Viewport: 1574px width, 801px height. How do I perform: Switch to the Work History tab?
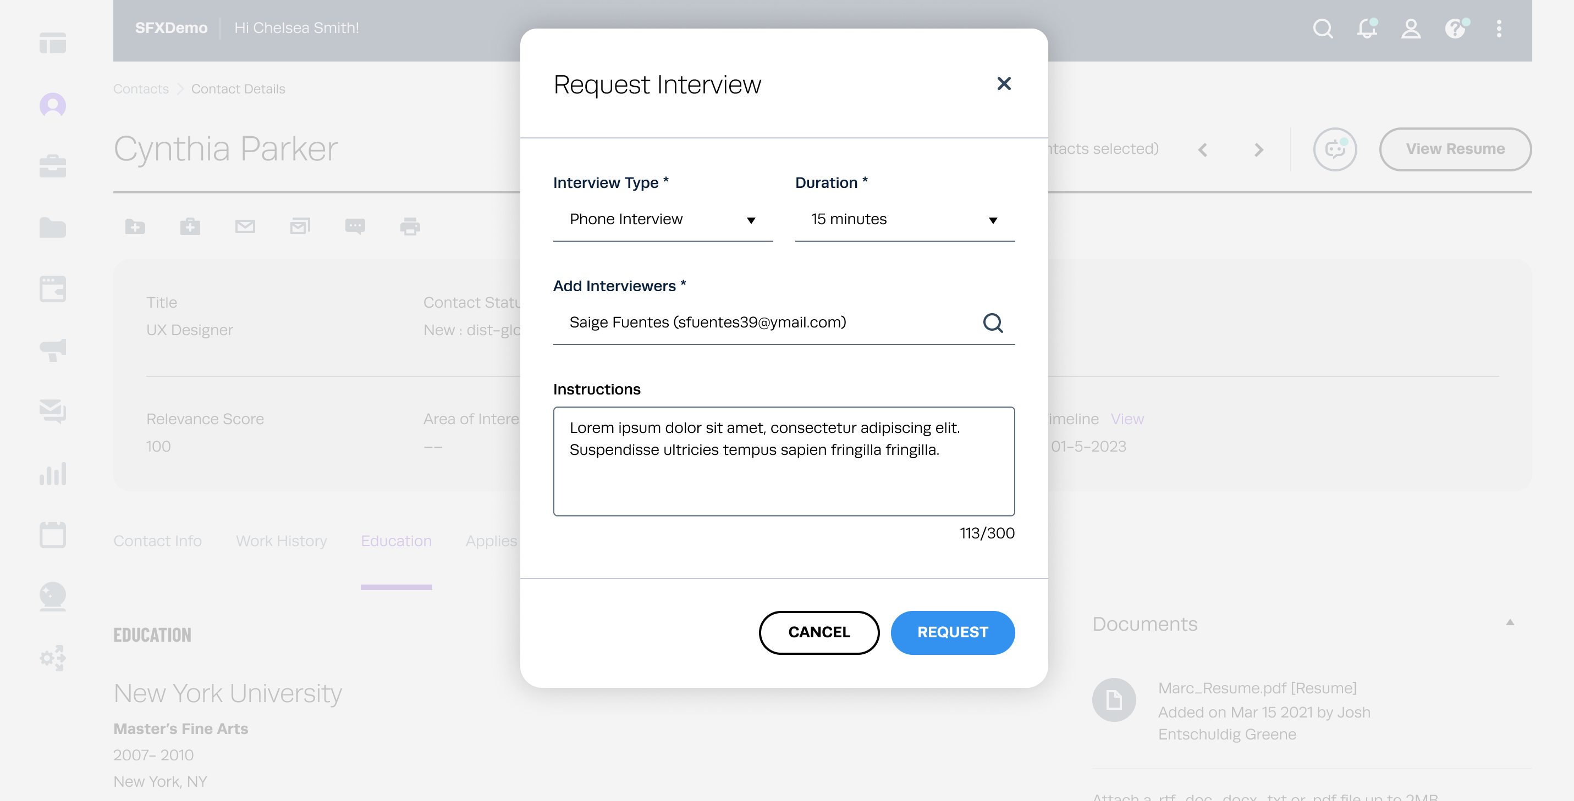point(281,541)
